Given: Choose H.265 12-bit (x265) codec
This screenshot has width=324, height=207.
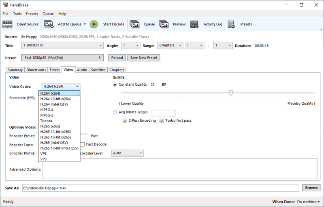Looking at the screenshot, I should coord(59,132).
